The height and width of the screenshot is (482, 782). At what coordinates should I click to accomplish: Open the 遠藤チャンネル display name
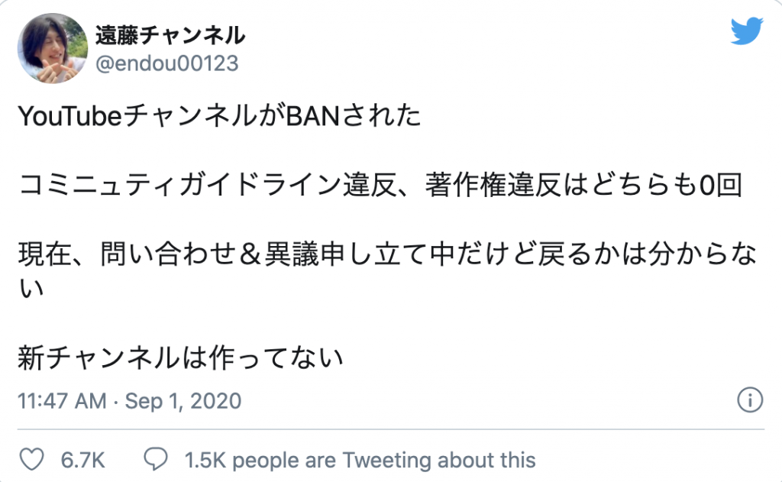click(170, 34)
